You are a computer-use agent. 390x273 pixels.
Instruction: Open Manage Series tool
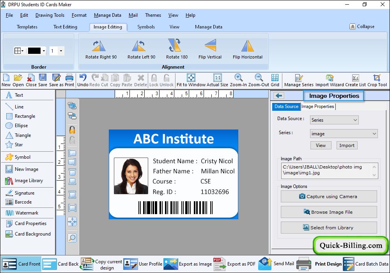coord(299,80)
